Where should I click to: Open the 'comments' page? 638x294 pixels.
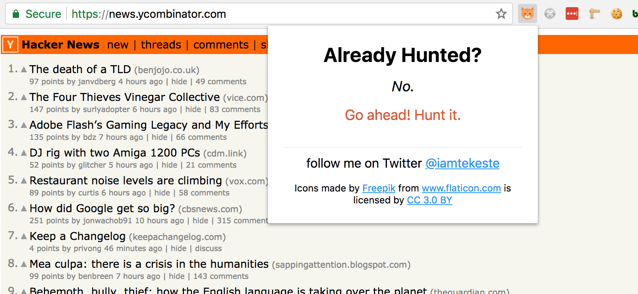[221, 45]
